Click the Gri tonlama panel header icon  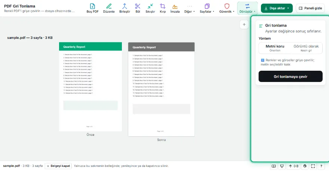coord(261,26)
